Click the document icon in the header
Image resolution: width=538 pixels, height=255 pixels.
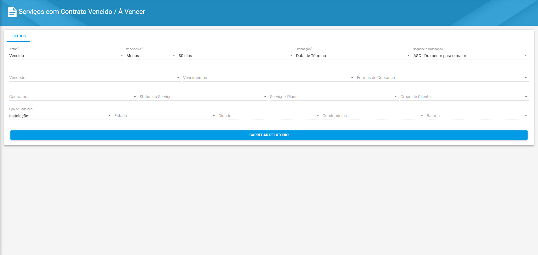click(12, 12)
